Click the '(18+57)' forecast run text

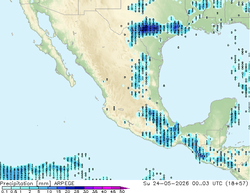[x=237, y=184]
